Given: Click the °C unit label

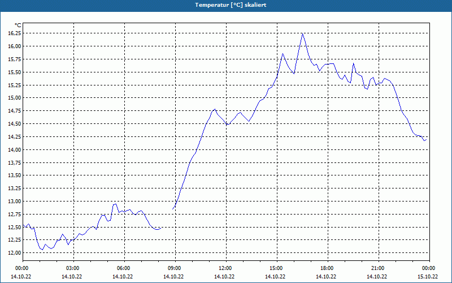Looking at the screenshot, I should [18, 25].
